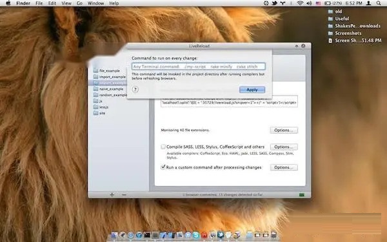Screen dimensions: 387x242
Task: Open the Trash in the Dock
Action: pos(273,235)
